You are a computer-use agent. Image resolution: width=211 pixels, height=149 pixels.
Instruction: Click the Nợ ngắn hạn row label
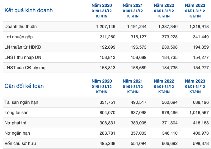(17, 133)
